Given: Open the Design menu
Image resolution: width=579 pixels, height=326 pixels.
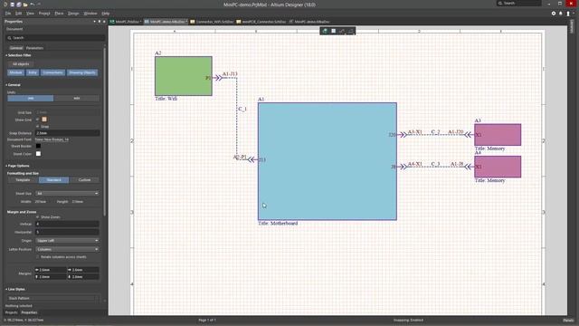Looking at the screenshot, I should coord(73,14).
